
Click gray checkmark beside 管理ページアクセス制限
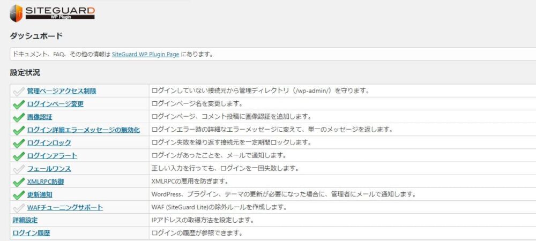[x=18, y=91]
